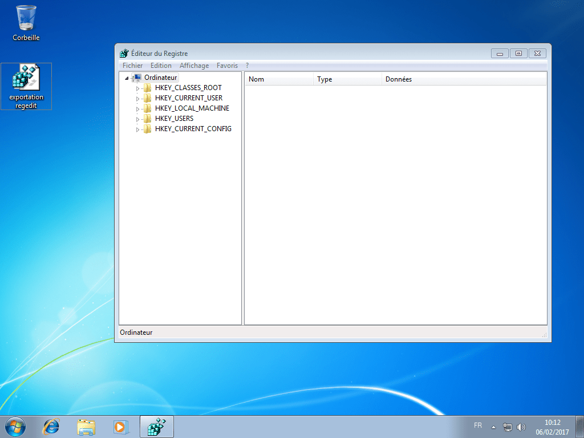
Task: Open Windows Media Player from the taskbar
Action: pos(121,426)
